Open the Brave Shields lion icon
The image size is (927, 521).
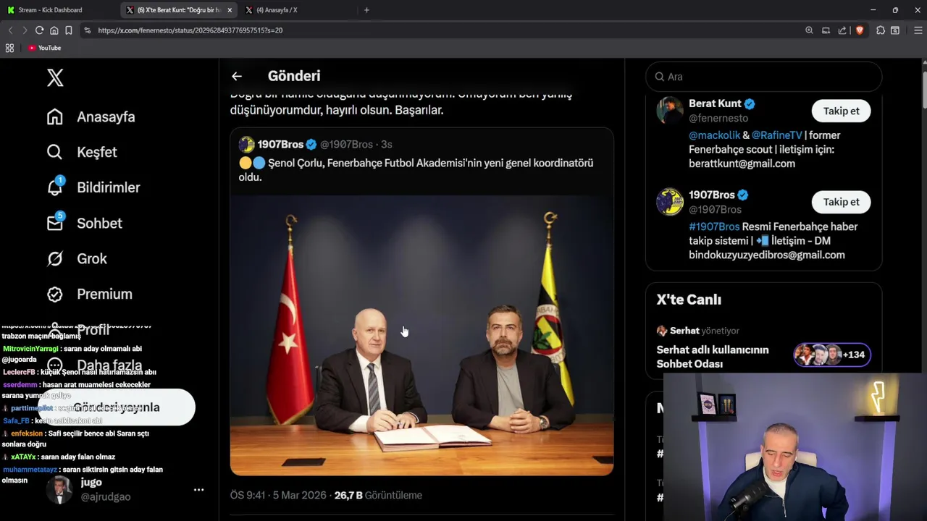pos(859,30)
